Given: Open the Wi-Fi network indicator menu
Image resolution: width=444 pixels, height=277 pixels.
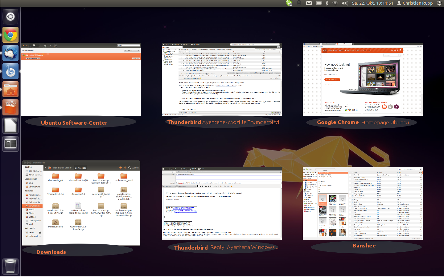Looking at the screenshot, I should click(335, 3).
